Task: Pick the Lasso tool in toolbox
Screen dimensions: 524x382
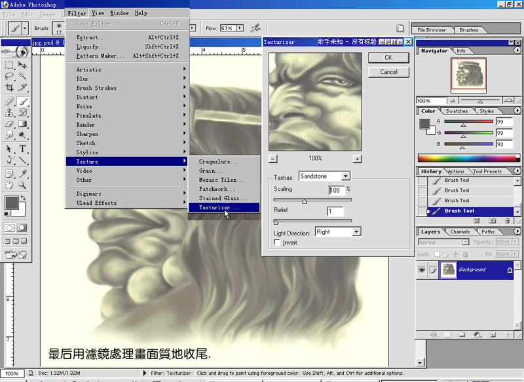Action: pos(9,76)
